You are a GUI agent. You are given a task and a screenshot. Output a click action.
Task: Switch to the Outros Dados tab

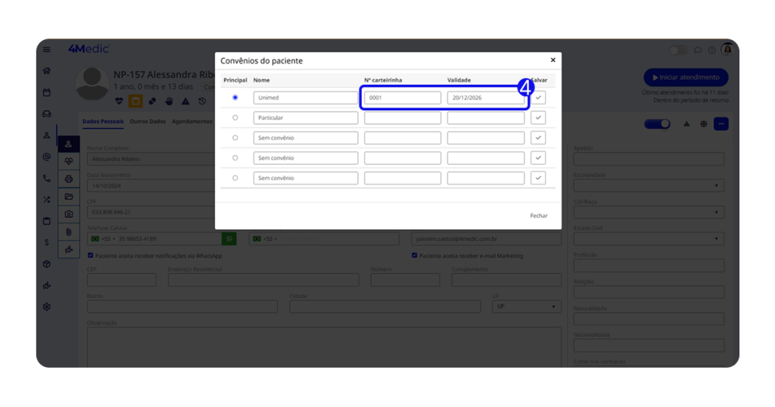coord(148,121)
